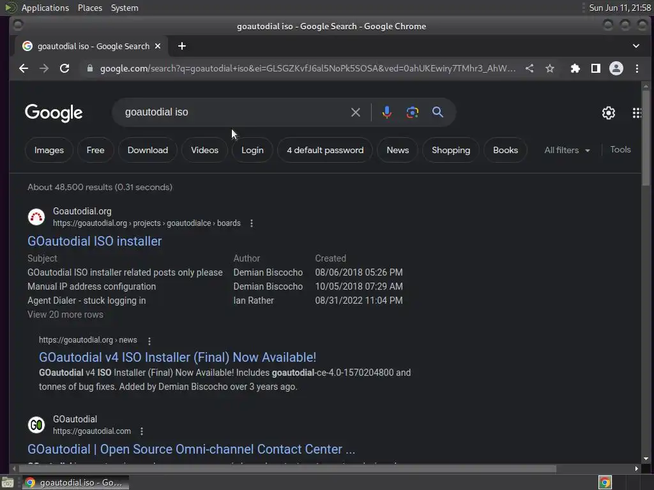Share this page from the address bar
This screenshot has width=654, height=490.
point(529,68)
